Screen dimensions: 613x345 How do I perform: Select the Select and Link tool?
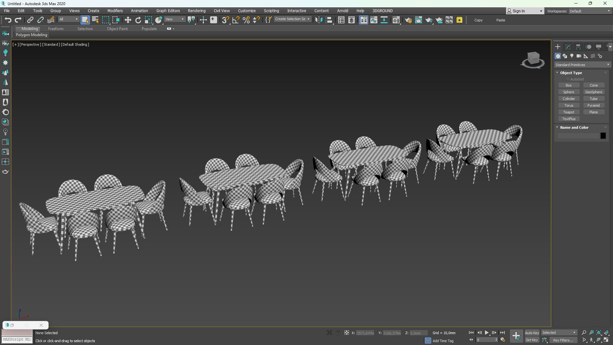(30, 20)
